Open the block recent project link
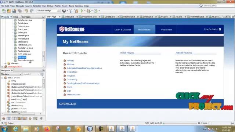Viewport: 235px width, 132px height. point(69,87)
